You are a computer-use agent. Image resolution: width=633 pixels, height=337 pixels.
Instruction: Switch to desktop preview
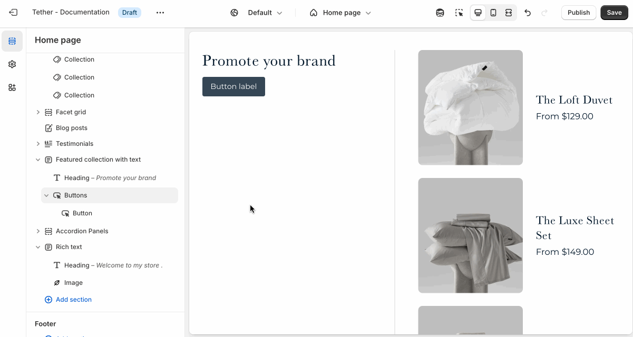478,13
